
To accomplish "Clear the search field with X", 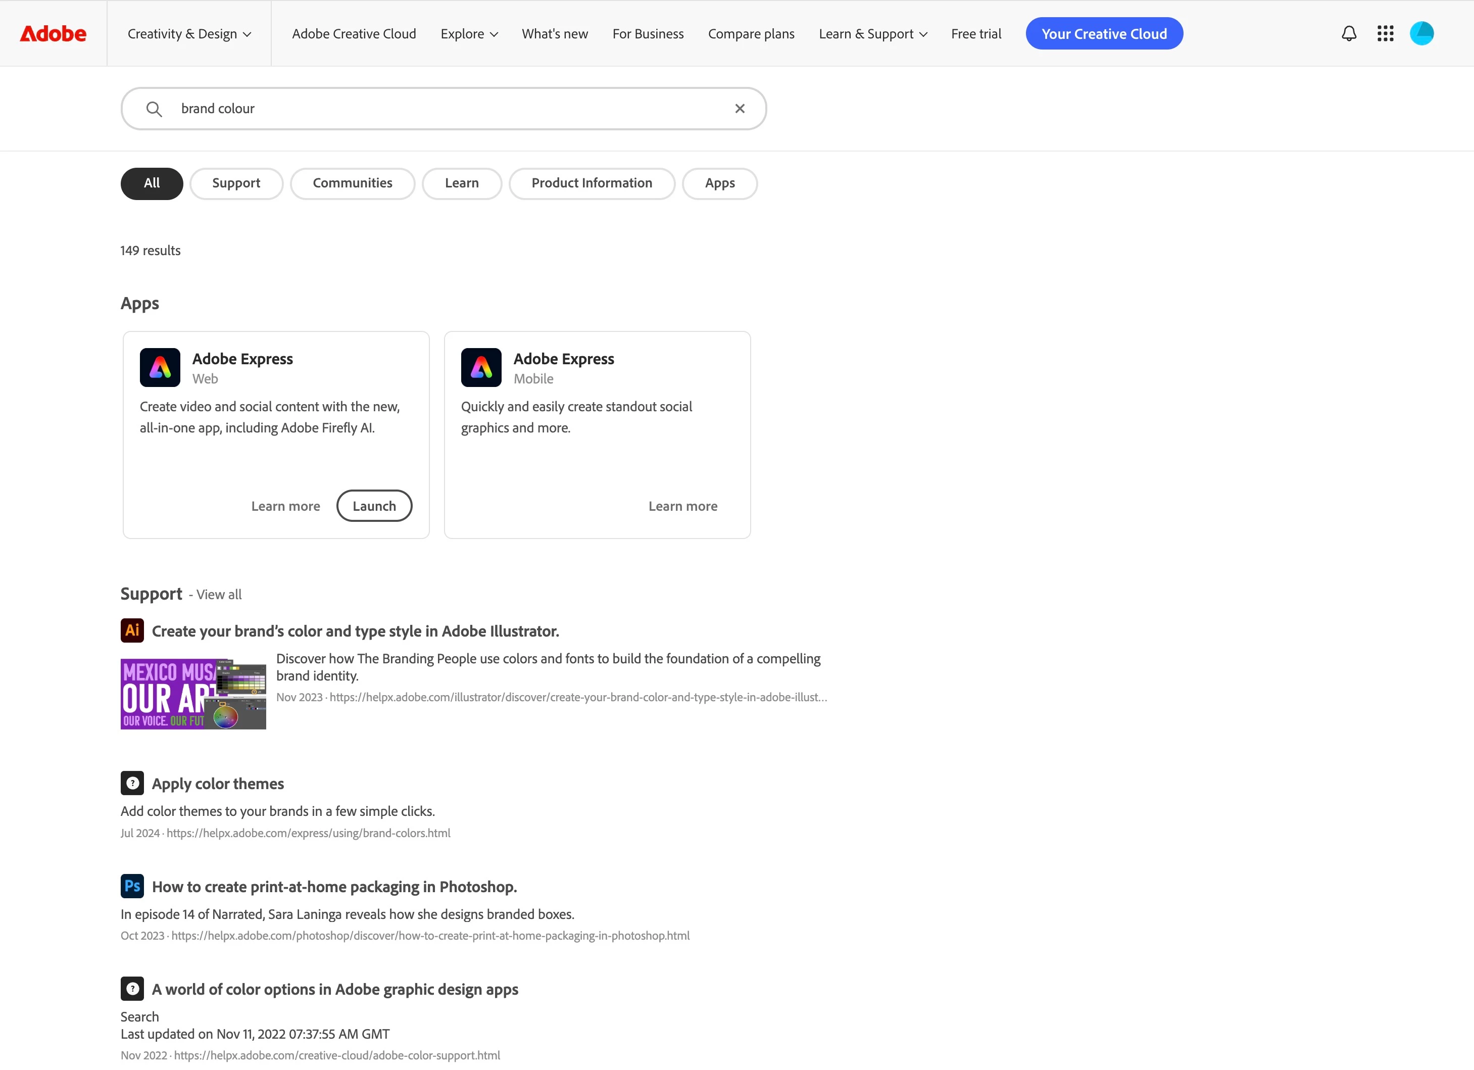I will [x=740, y=109].
